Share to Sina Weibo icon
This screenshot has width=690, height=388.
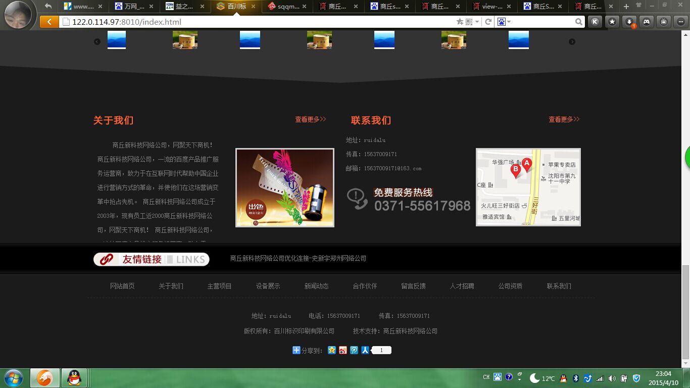coord(343,350)
